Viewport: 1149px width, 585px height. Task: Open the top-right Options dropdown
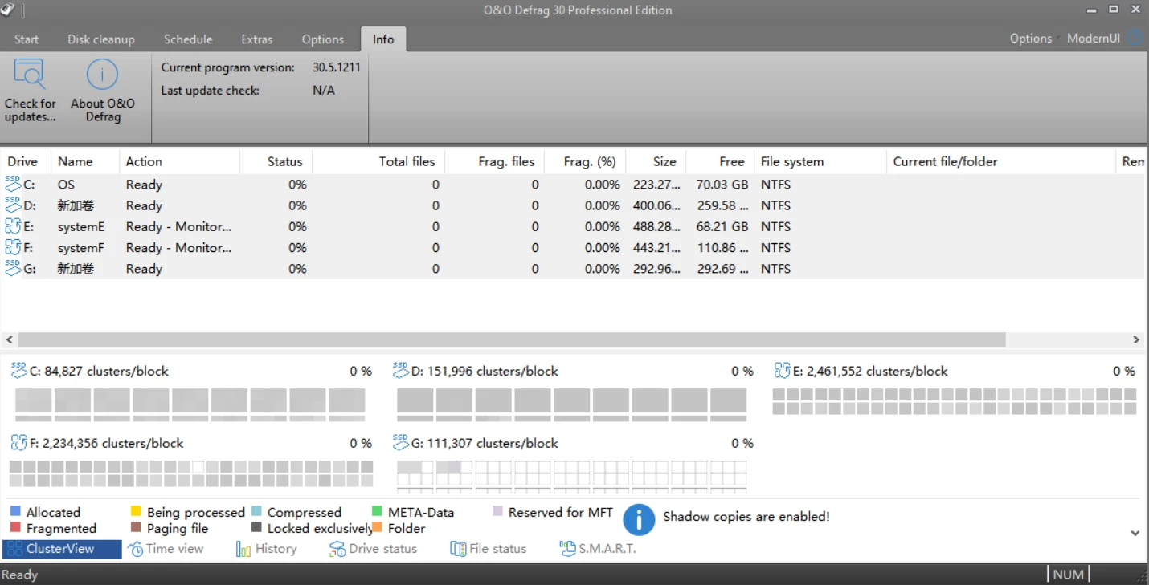(x=1030, y=39)
